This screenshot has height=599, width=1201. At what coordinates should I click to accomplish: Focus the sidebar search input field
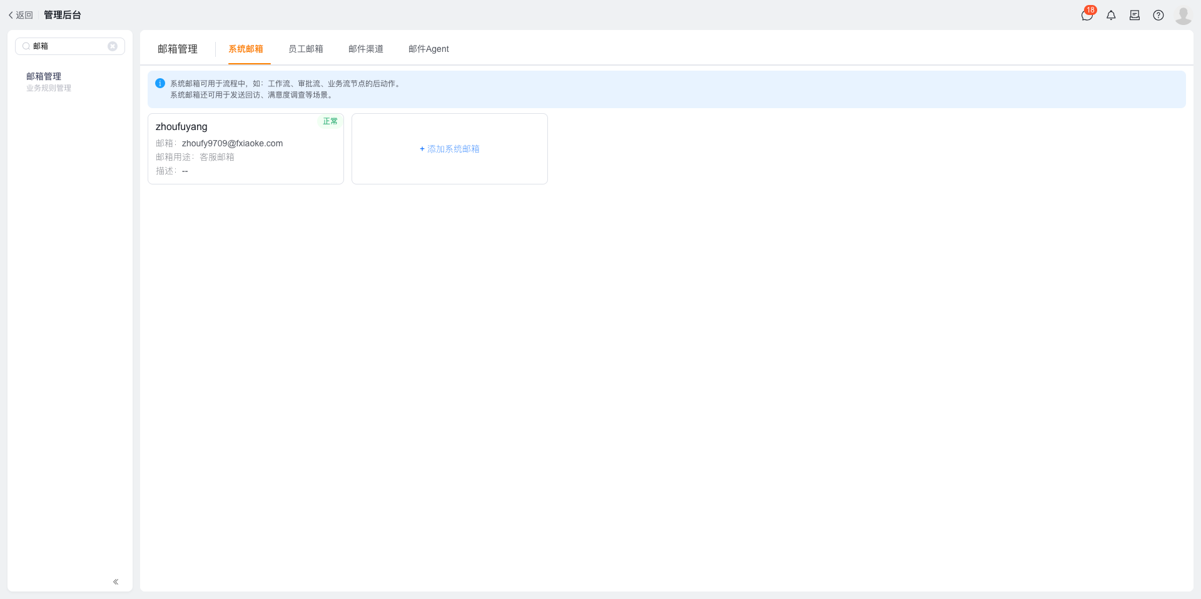[70, 46]
